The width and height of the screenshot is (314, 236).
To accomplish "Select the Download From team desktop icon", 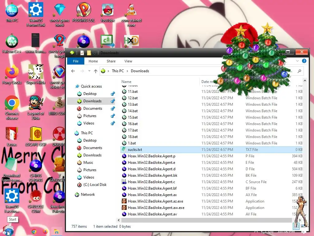I will 12,170.
